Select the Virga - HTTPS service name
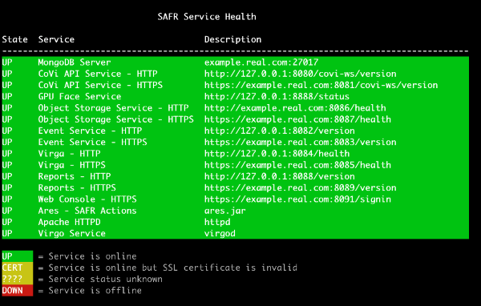Viewport: 481px width, 306px height. 72,165
